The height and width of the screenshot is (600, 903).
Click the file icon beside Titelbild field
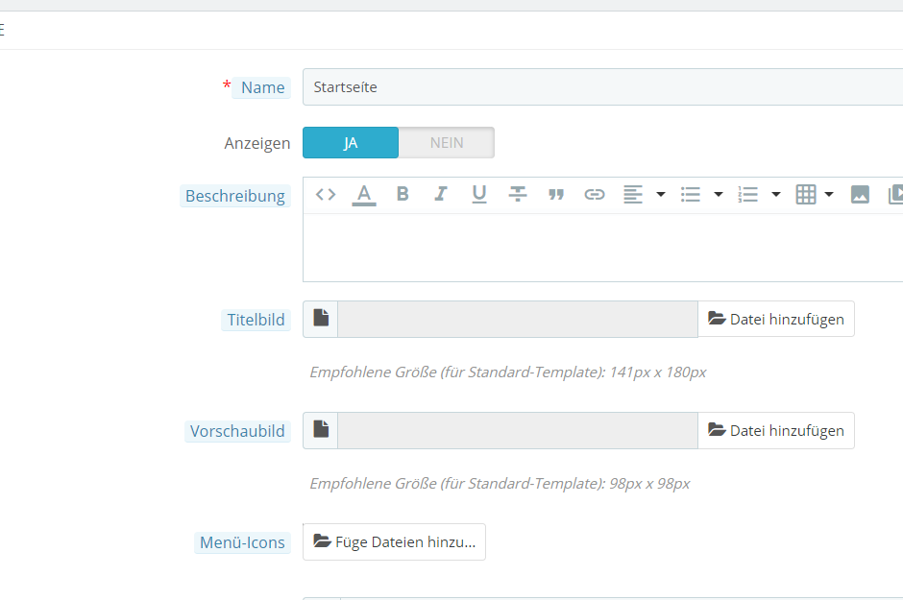(x=321, y=318)
